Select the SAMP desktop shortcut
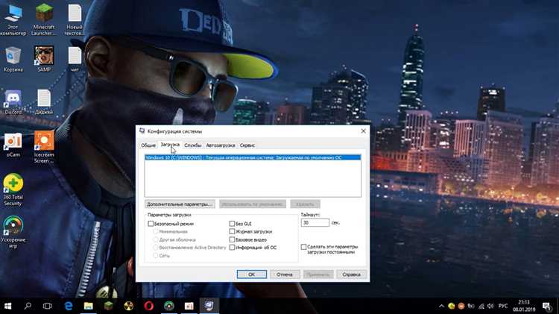559x314 pixels. tap(44, 59)
